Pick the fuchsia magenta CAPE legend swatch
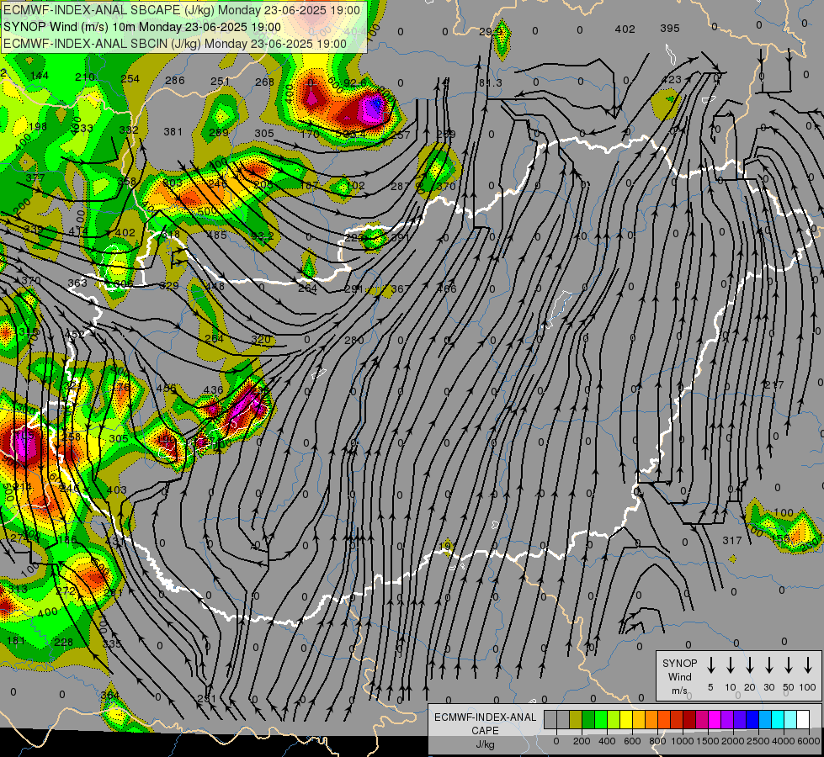The width and height of the screenshot is (824, 757). 715,719
